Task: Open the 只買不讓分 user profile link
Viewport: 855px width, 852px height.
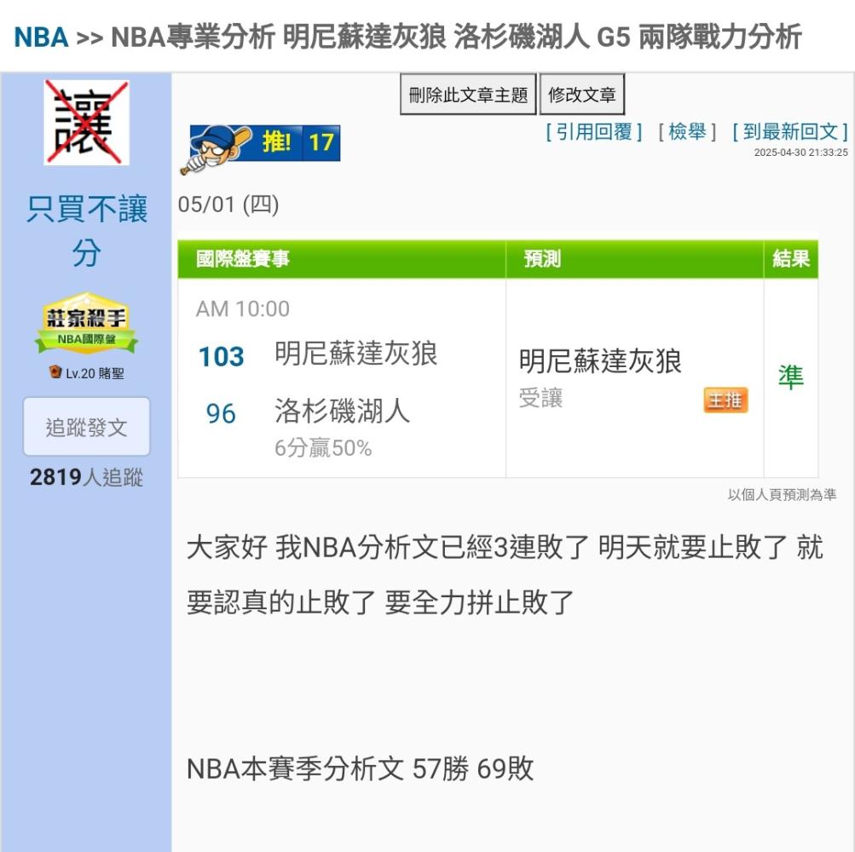Action: click(x=87, y=231)
